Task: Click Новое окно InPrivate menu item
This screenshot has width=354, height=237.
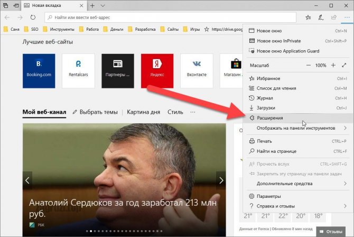Action: point(298,41)
